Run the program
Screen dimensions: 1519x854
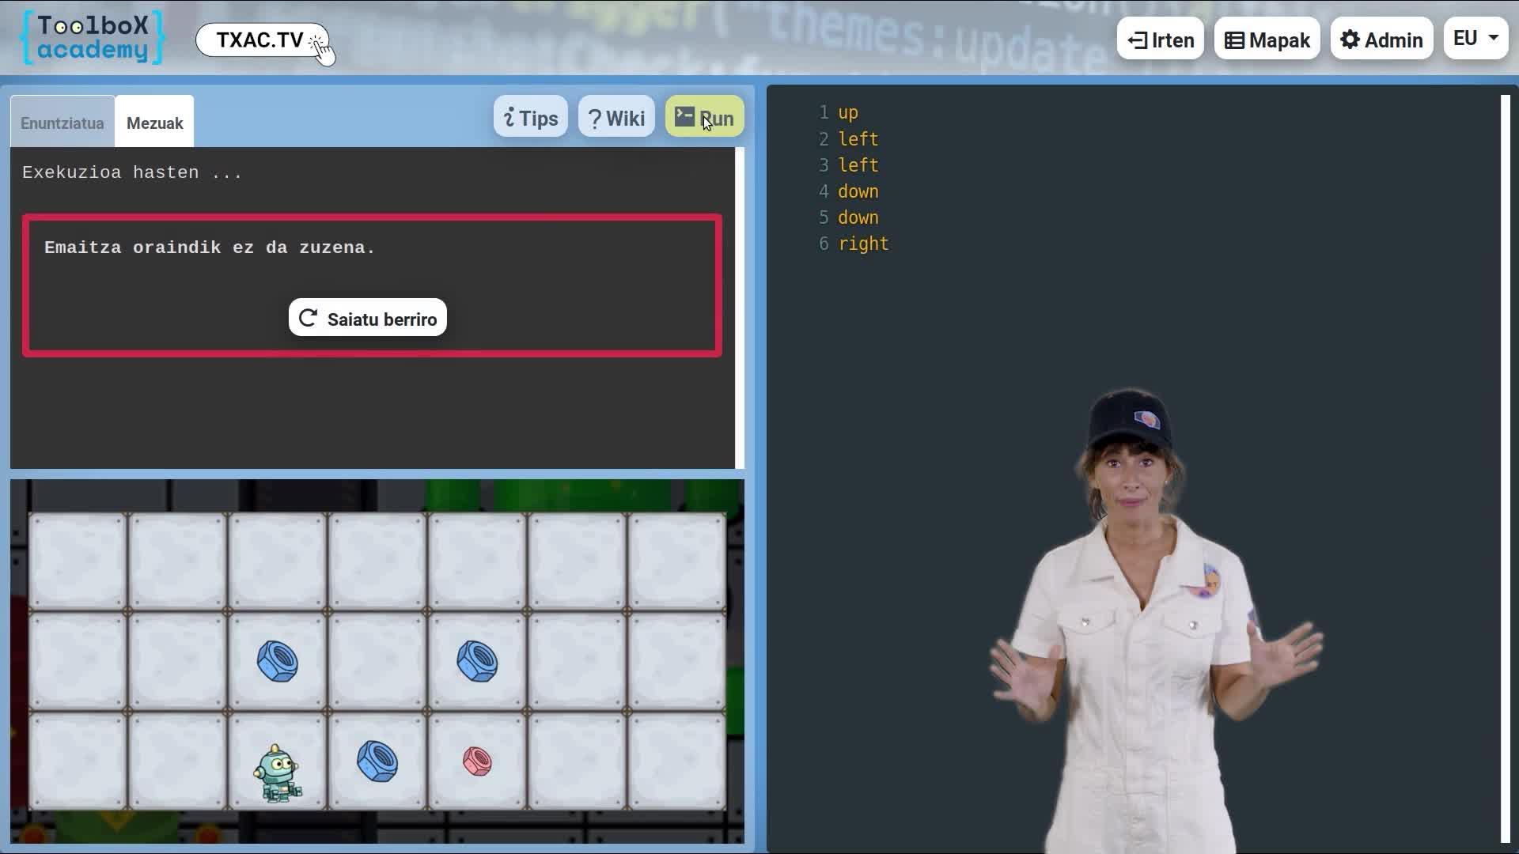[x=705, y=117]
